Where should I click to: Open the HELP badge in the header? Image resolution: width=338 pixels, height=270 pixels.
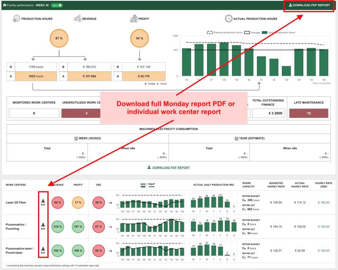click(x=57, y=5)
